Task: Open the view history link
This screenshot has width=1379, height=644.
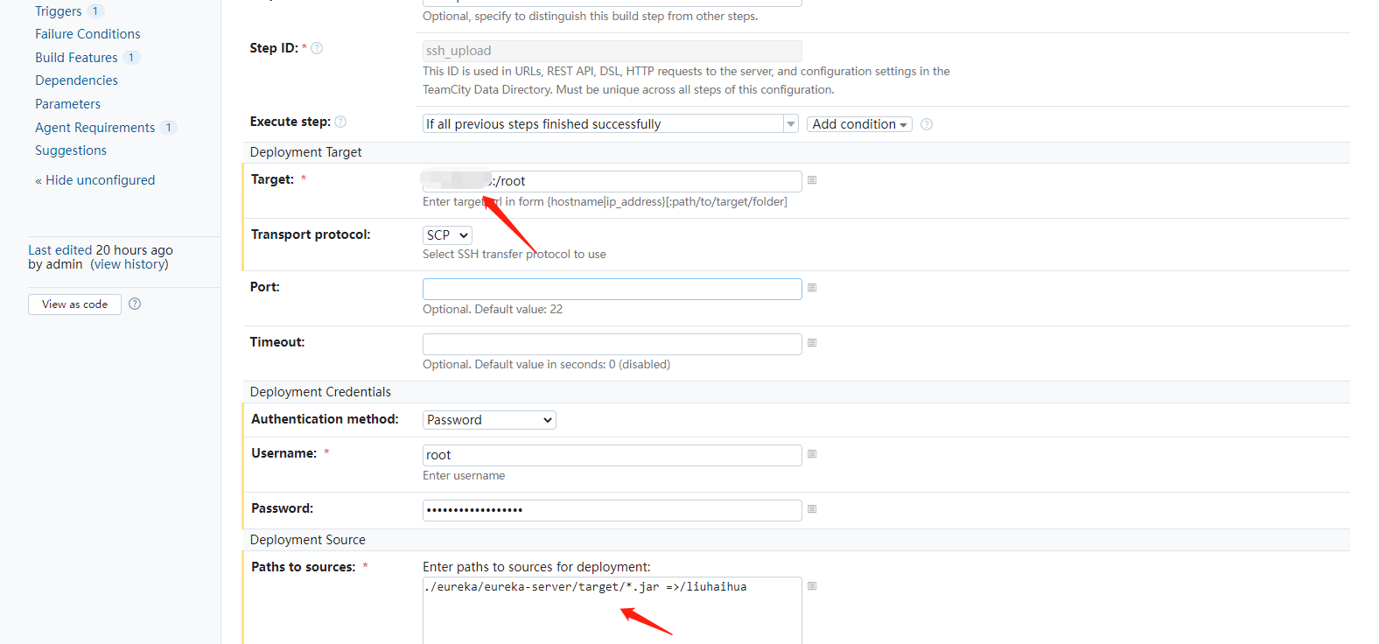Action: point(129,264)
